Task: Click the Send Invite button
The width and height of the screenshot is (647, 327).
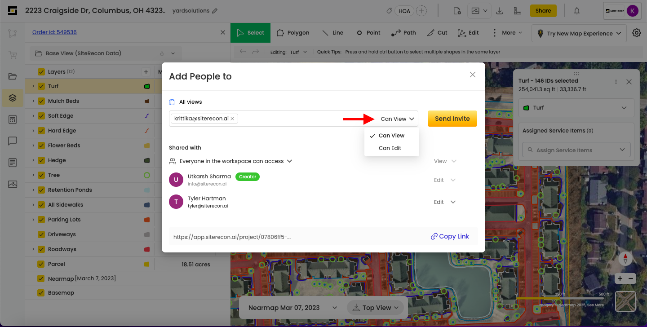Action: (452, 119)
